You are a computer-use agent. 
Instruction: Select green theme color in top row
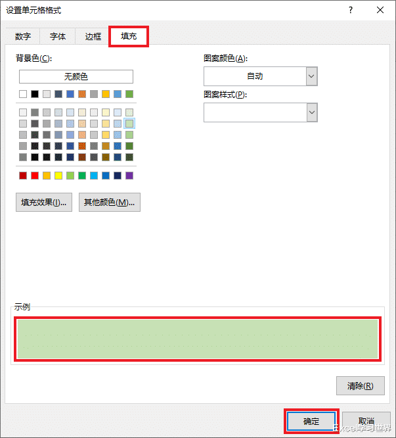click(129, 94)
